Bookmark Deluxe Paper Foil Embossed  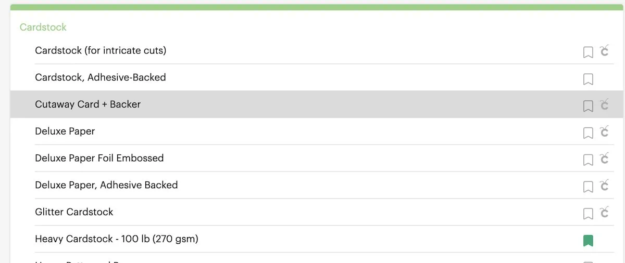pos(588,160)
